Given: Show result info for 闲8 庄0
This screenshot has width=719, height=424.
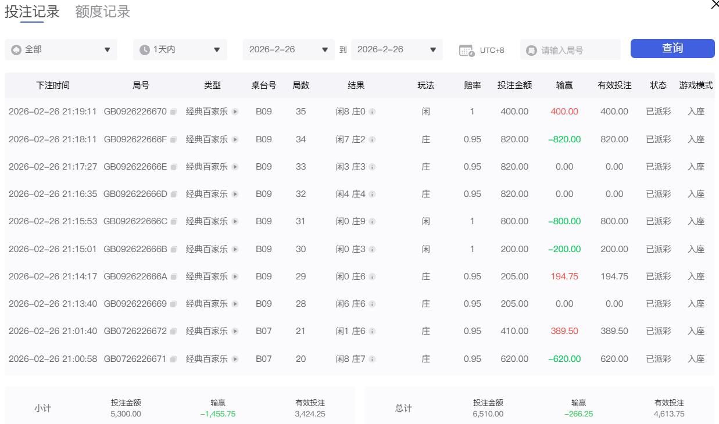Looking at the screenshot, I should [372, 112].
